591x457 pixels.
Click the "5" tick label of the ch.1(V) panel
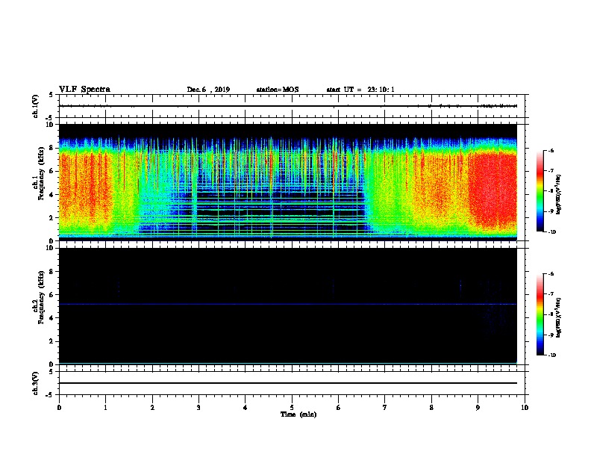click(x=52, y=95)
